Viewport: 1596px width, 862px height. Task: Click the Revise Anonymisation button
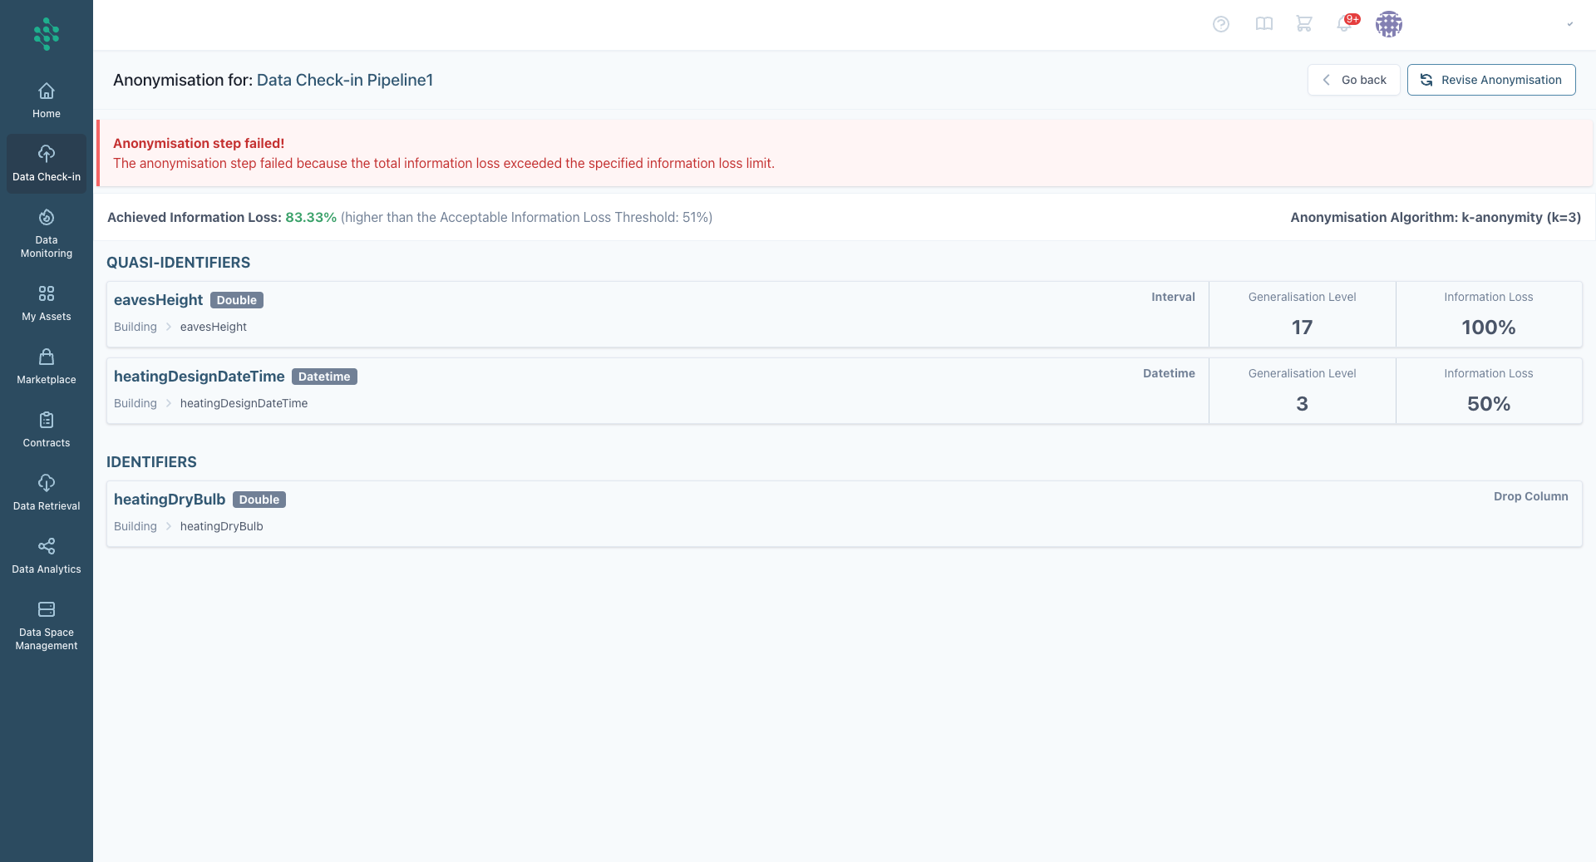pos(1491,80)
